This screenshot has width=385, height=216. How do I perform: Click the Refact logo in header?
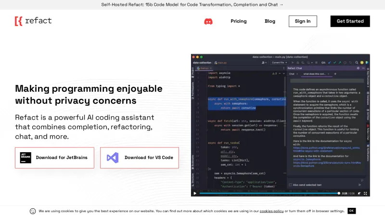(x=33, y=21)
